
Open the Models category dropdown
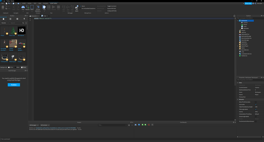click(5, 23)
